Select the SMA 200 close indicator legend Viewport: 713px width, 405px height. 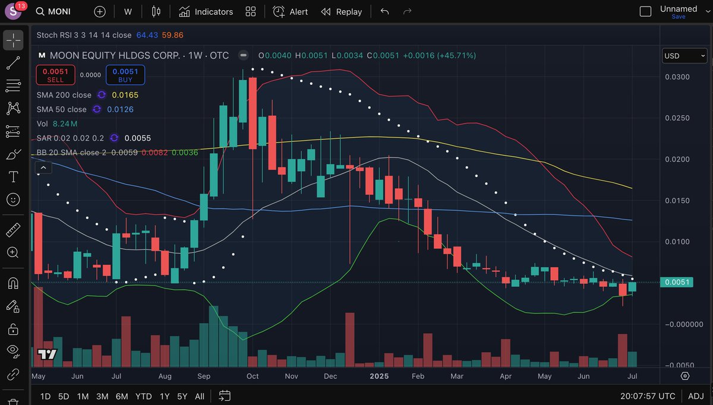(x=64, y=95)
